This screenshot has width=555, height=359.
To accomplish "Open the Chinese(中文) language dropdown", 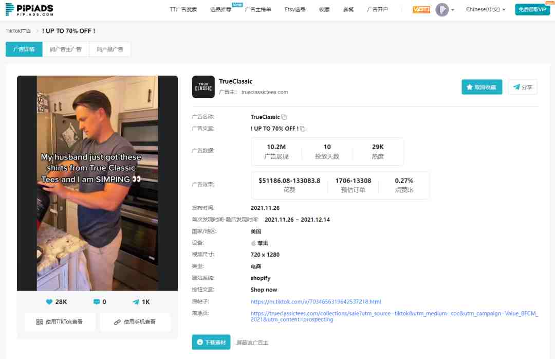I will 485,10.
